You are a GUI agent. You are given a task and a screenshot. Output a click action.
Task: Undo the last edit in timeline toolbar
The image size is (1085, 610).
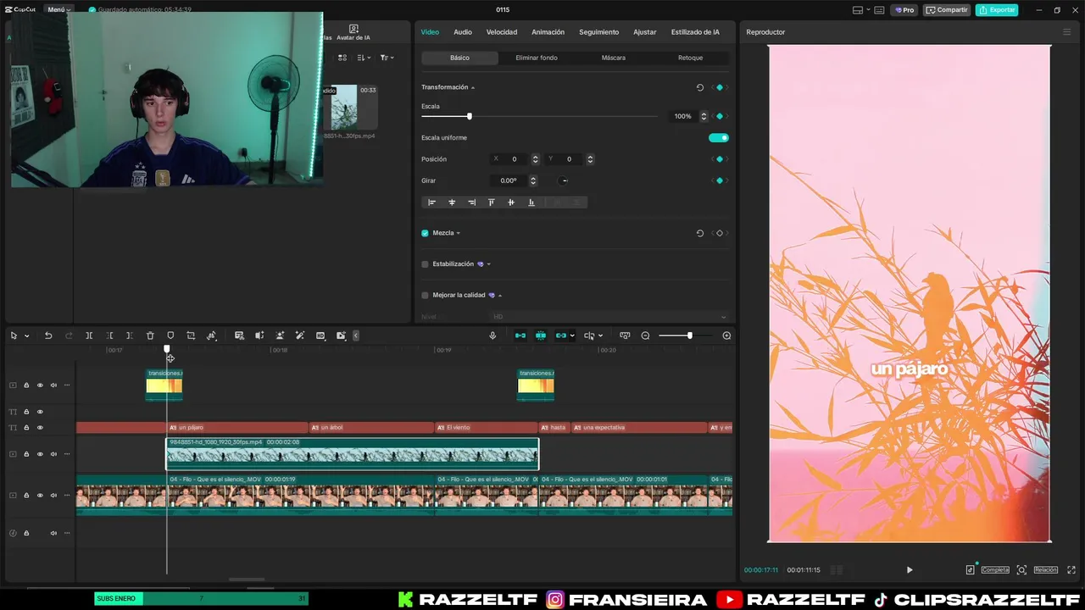(x=48, y=335)
